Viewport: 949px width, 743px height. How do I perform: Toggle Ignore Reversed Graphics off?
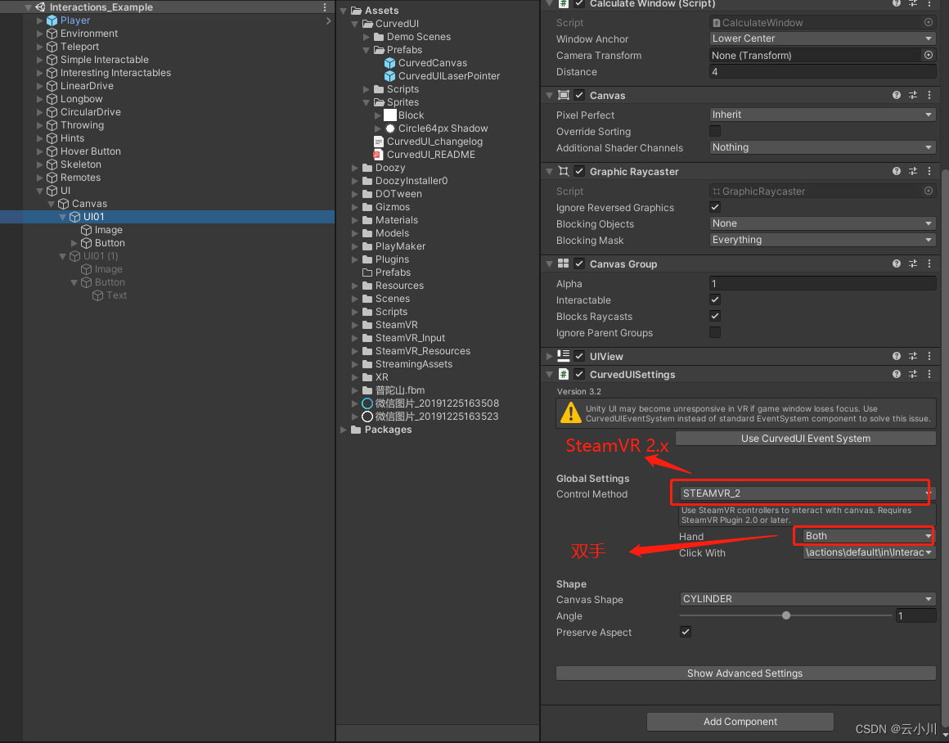pos(714,207)
